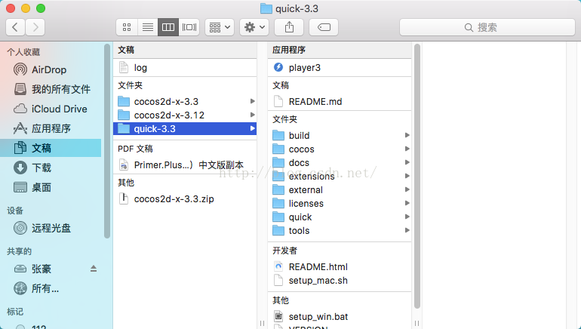581x329 pixels.
Task: Switch to icon view
Action: [127, 27]
